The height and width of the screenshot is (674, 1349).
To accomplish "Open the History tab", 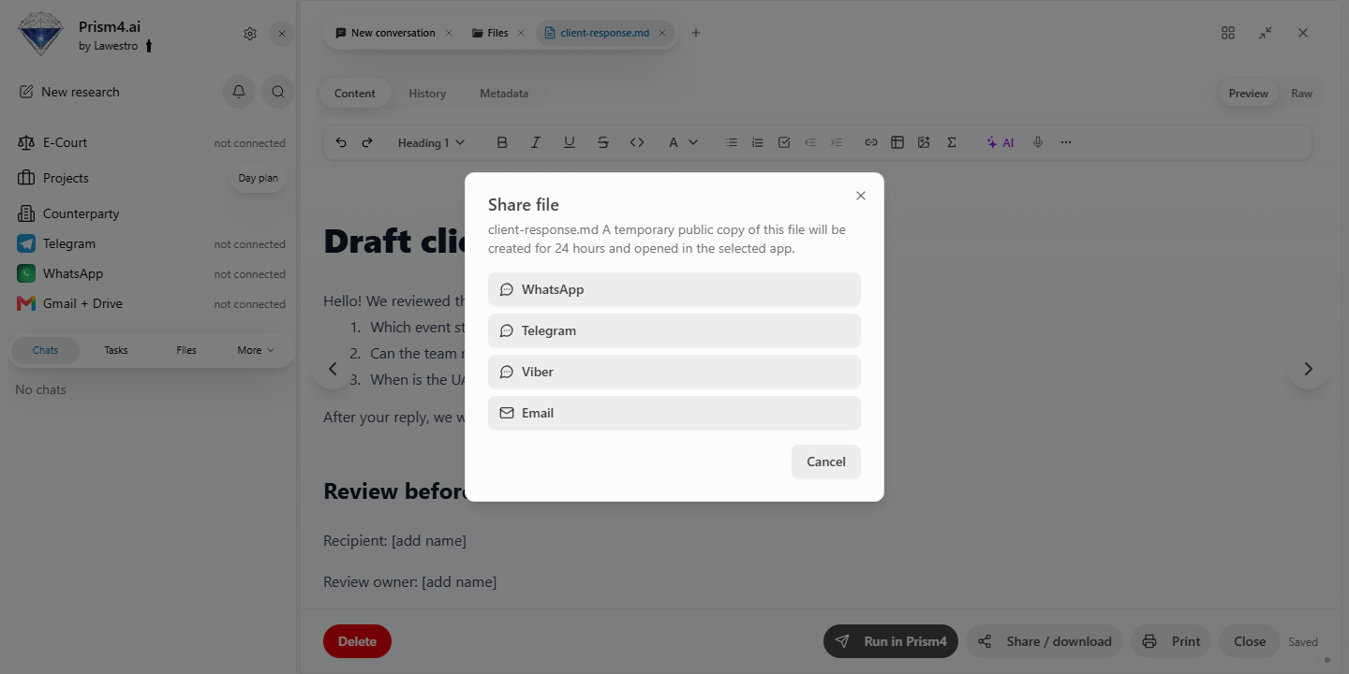I will point(427,94).
